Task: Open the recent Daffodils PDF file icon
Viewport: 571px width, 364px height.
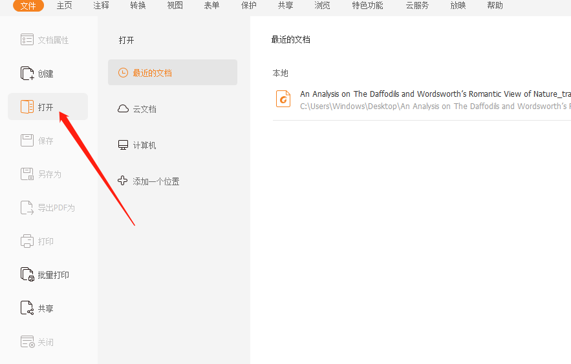Action: (283, 98)
